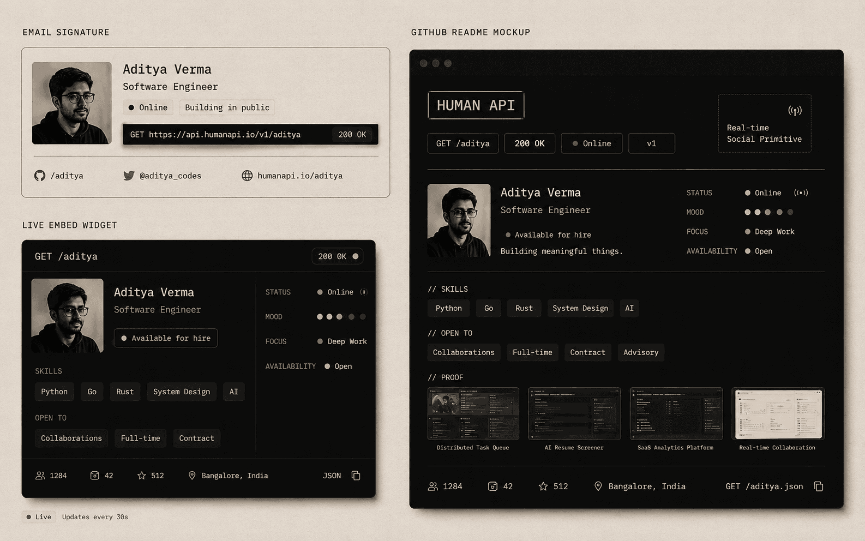Select the AI skill tag in widget
The image size is (865, 541).
click(x=234, y=392)
